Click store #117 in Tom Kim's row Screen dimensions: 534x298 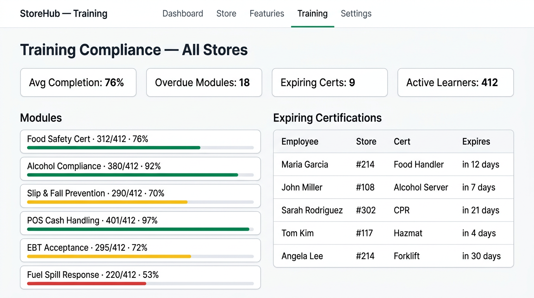(x=364, y=233)
